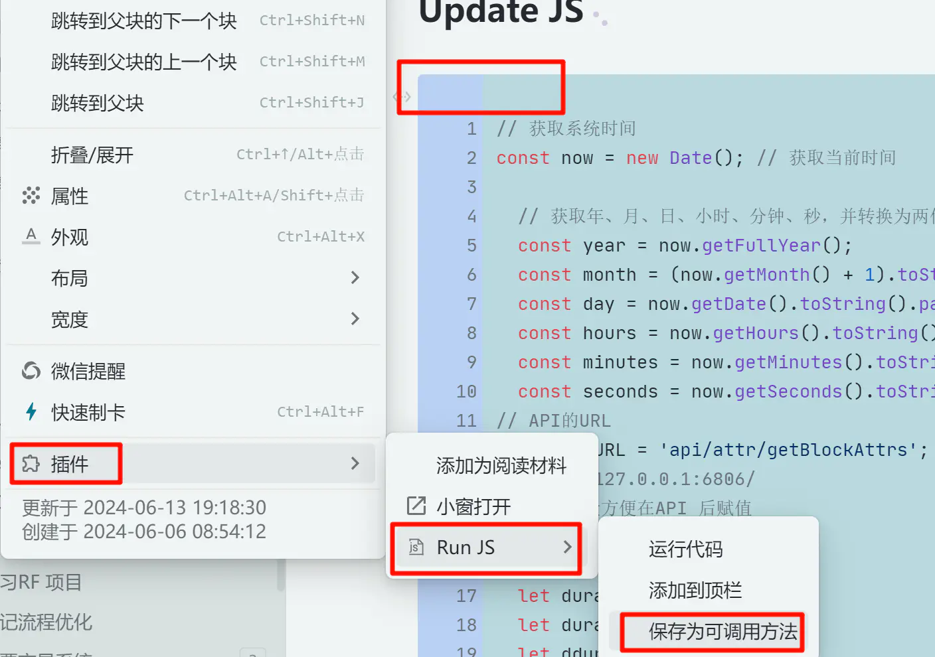This screenshot has height=657, width=935.
Task: Click the comment '// API的URL'
Action: [x=554, y=421]
